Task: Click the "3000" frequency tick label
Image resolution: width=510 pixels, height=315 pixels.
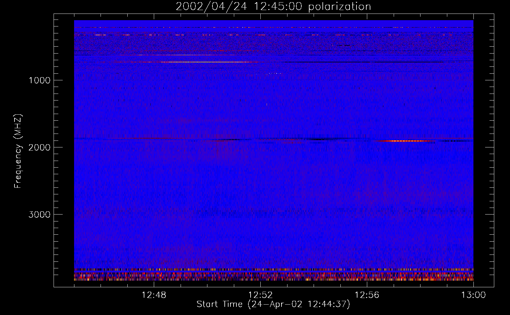Action: pyautogui.click(x=39, y=215)
